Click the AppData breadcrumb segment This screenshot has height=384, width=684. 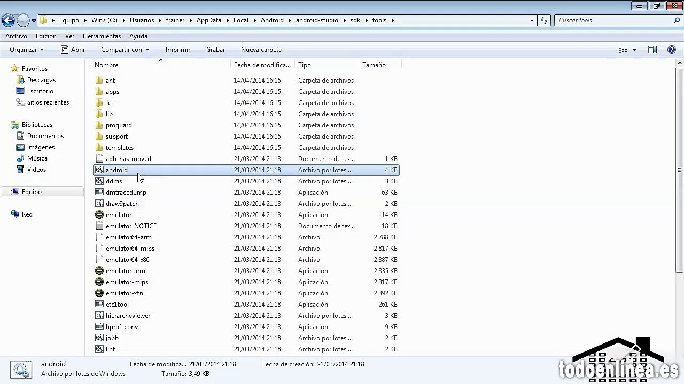pos(208,20)
